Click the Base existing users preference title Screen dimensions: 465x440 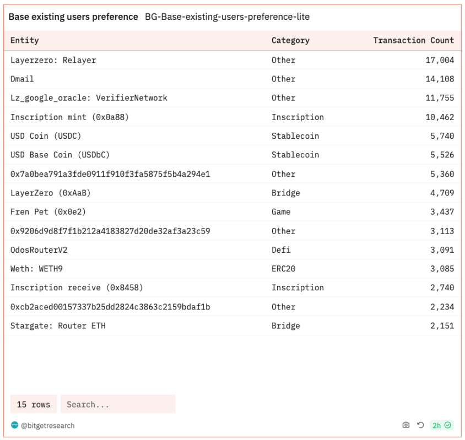tap(73, 17)
